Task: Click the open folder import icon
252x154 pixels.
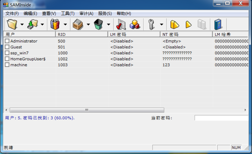Action: click(x=12, y=24)
